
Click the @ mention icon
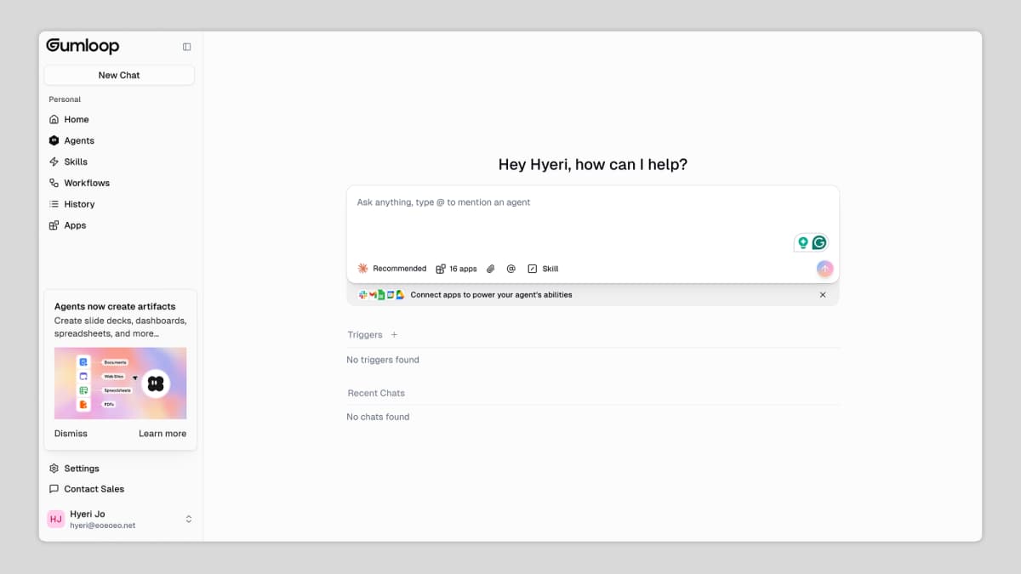pos(511,269)
